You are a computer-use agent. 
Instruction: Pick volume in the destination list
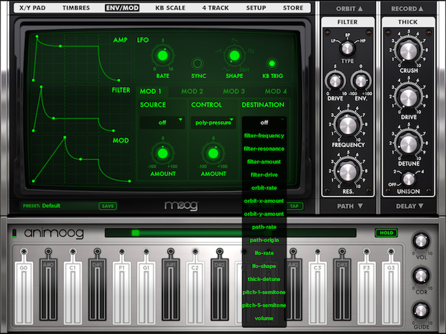264,318
